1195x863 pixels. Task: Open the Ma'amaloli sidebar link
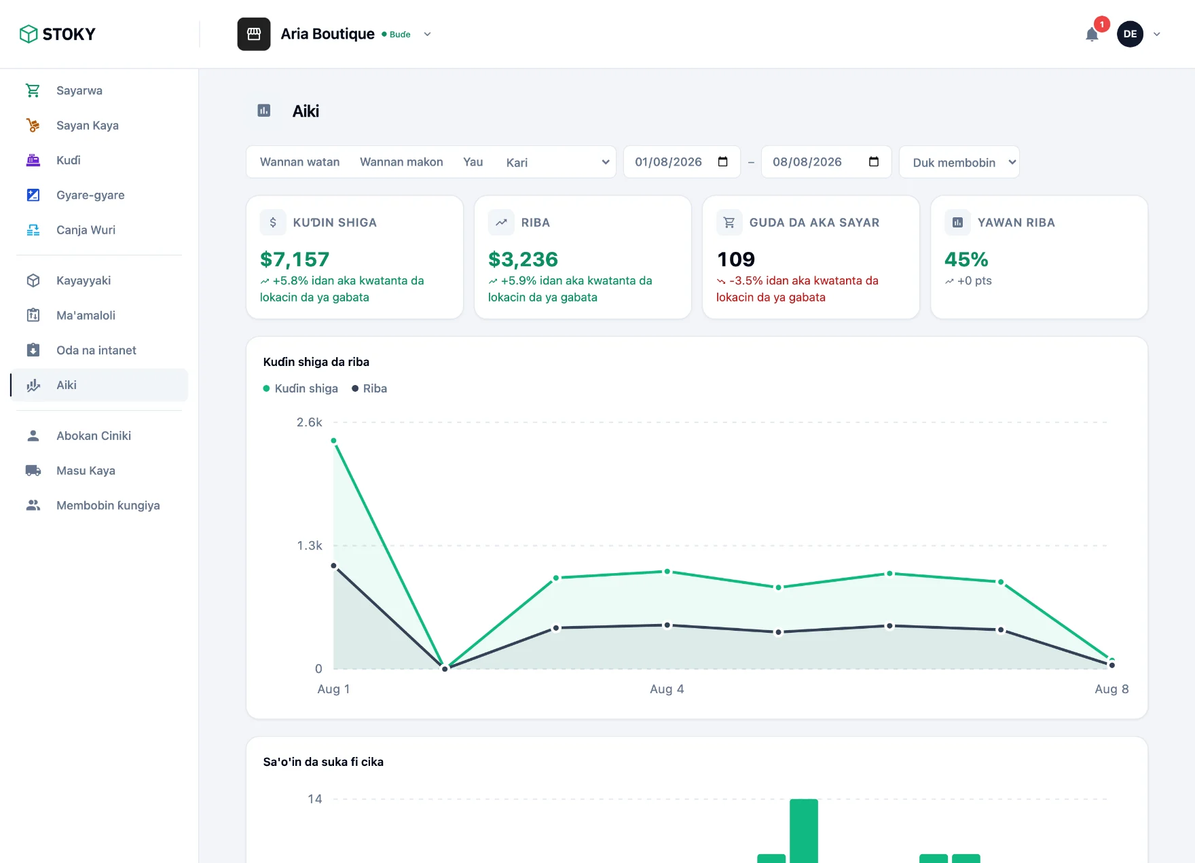[x=99, y=315]
